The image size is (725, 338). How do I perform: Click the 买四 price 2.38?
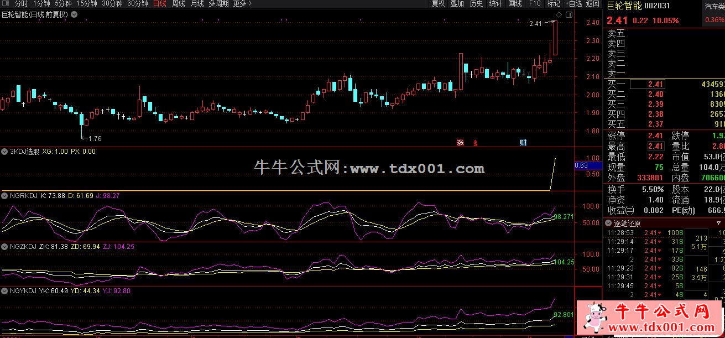[x=655, y=115]
